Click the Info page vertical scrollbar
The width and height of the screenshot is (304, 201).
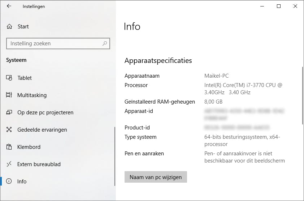(302, 95)
